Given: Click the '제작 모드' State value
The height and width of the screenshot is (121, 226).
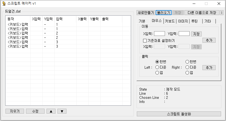Looking at the screenshot, I should pyautogui.click(x=173, y=89).
